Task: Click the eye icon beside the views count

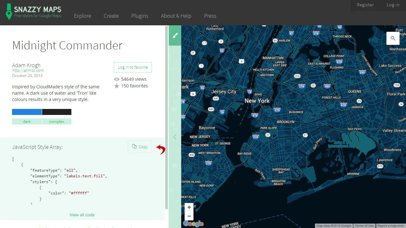Action: (117, 79)
